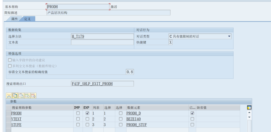This screenshot has height=132, width=271.
Task: Click the Cut scissors icon above parameters
Action: pyautogui.click(x=9, y=95)
